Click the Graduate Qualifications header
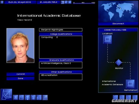The image size is (139, 104). tap(61, 60)
